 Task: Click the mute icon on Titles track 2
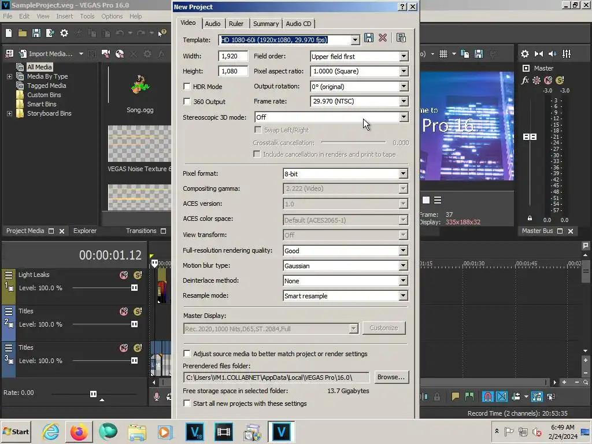click(124, 312)
